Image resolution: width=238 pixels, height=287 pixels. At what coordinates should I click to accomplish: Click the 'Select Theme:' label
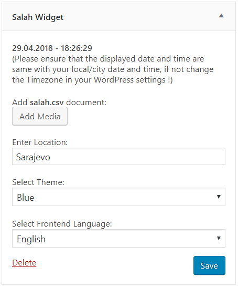pyautogui.click(x=38, y=182)
